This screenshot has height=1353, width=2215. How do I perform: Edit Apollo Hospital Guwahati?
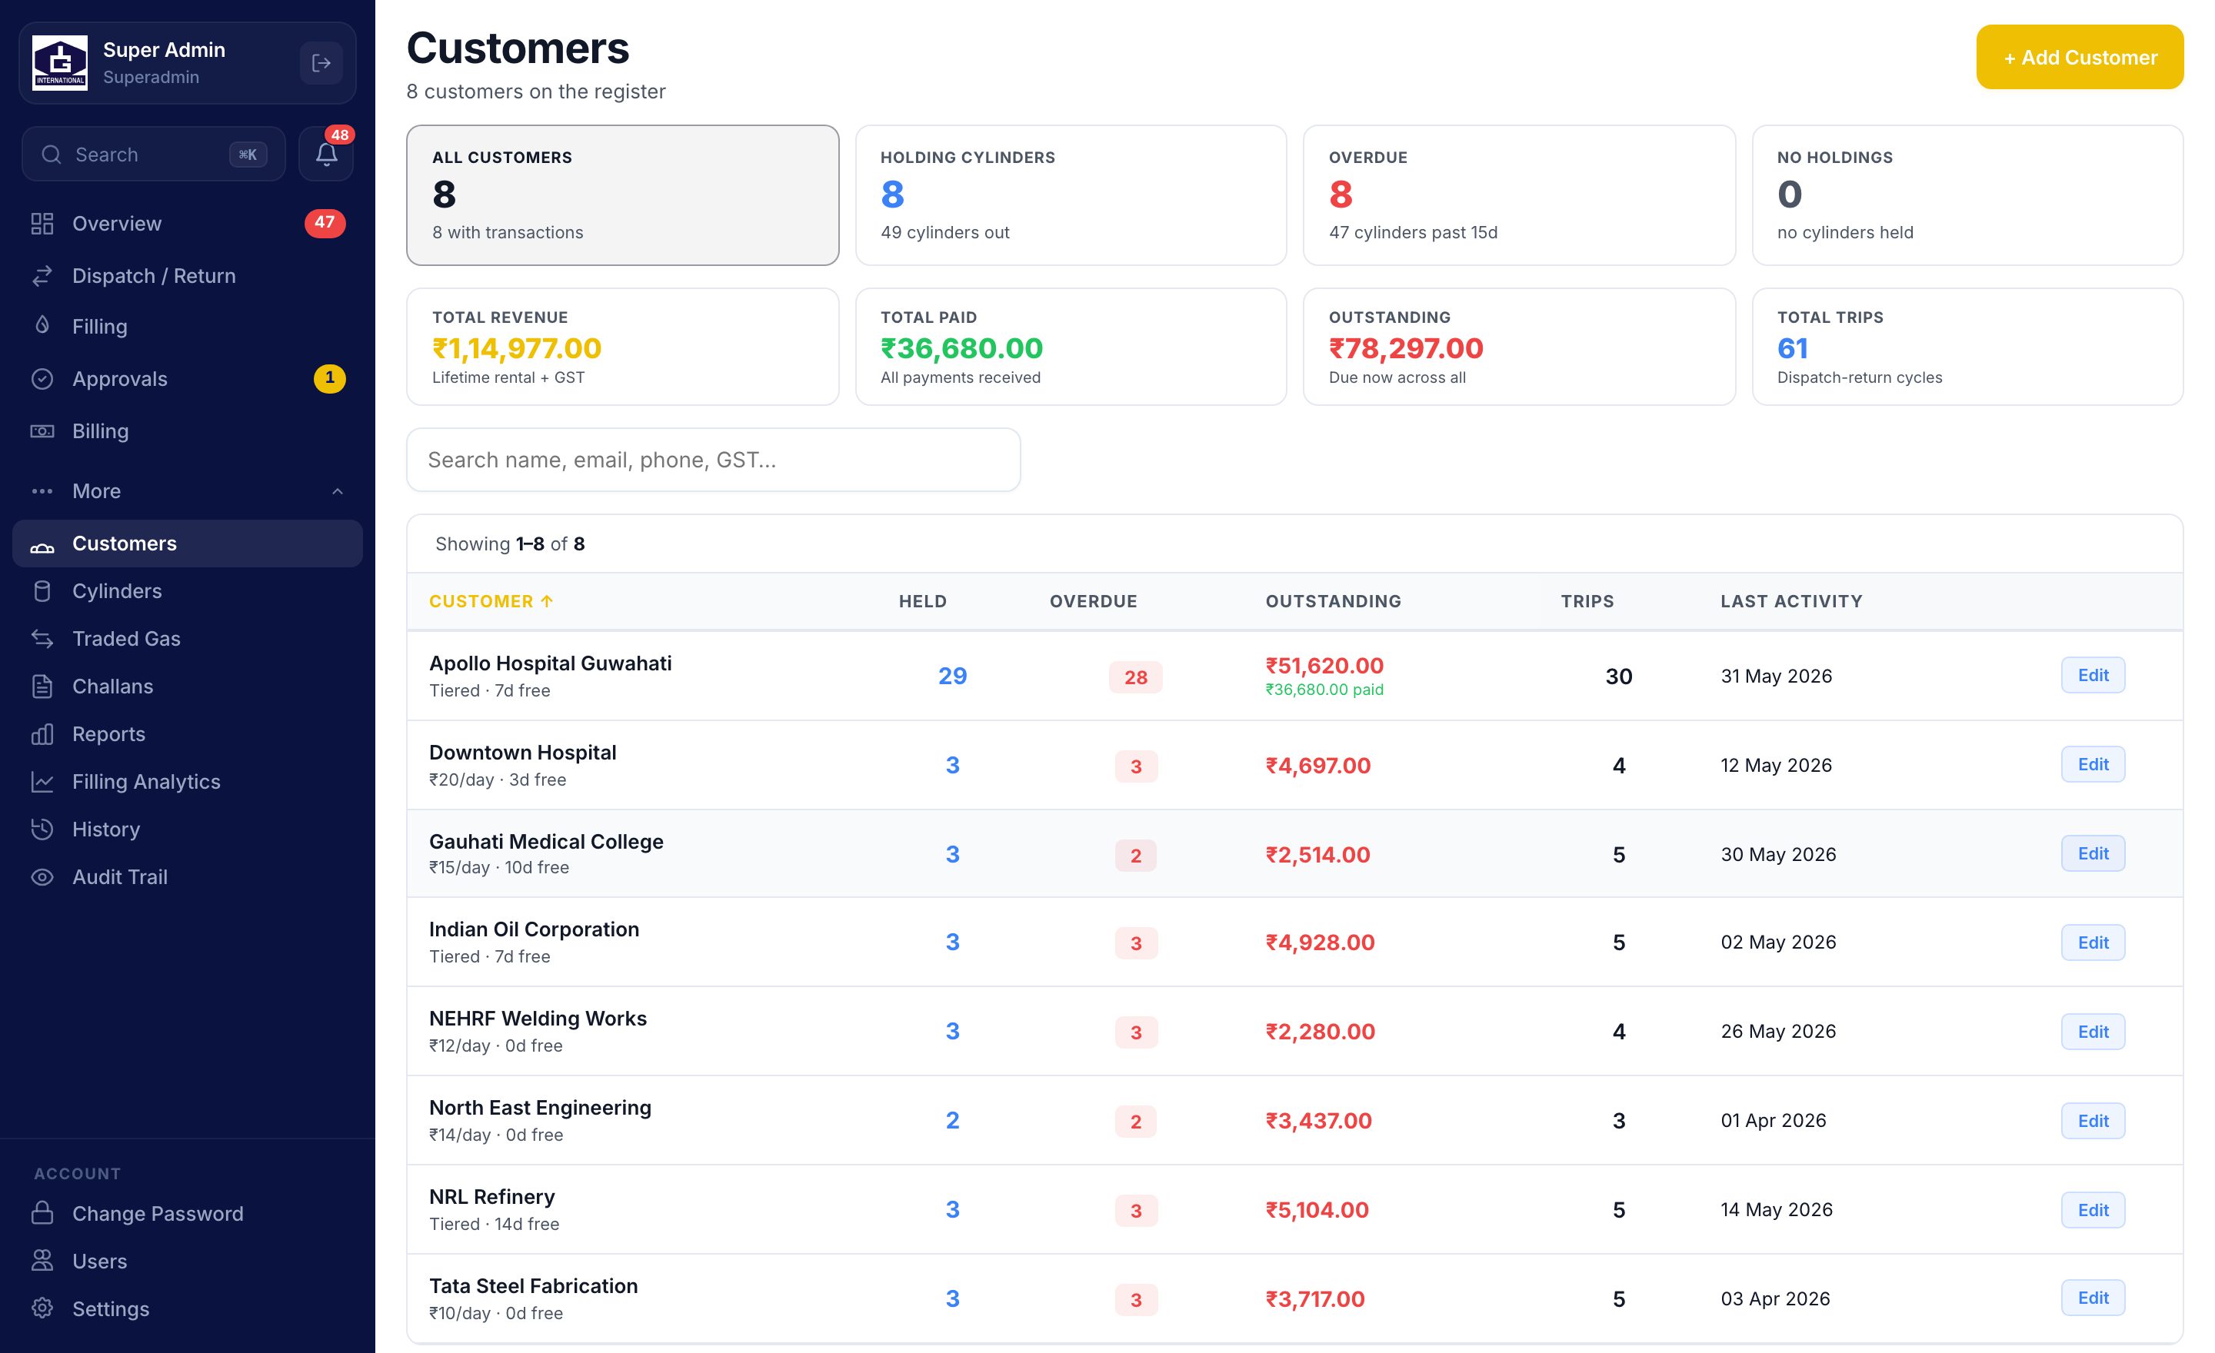tap(2093, 676)
